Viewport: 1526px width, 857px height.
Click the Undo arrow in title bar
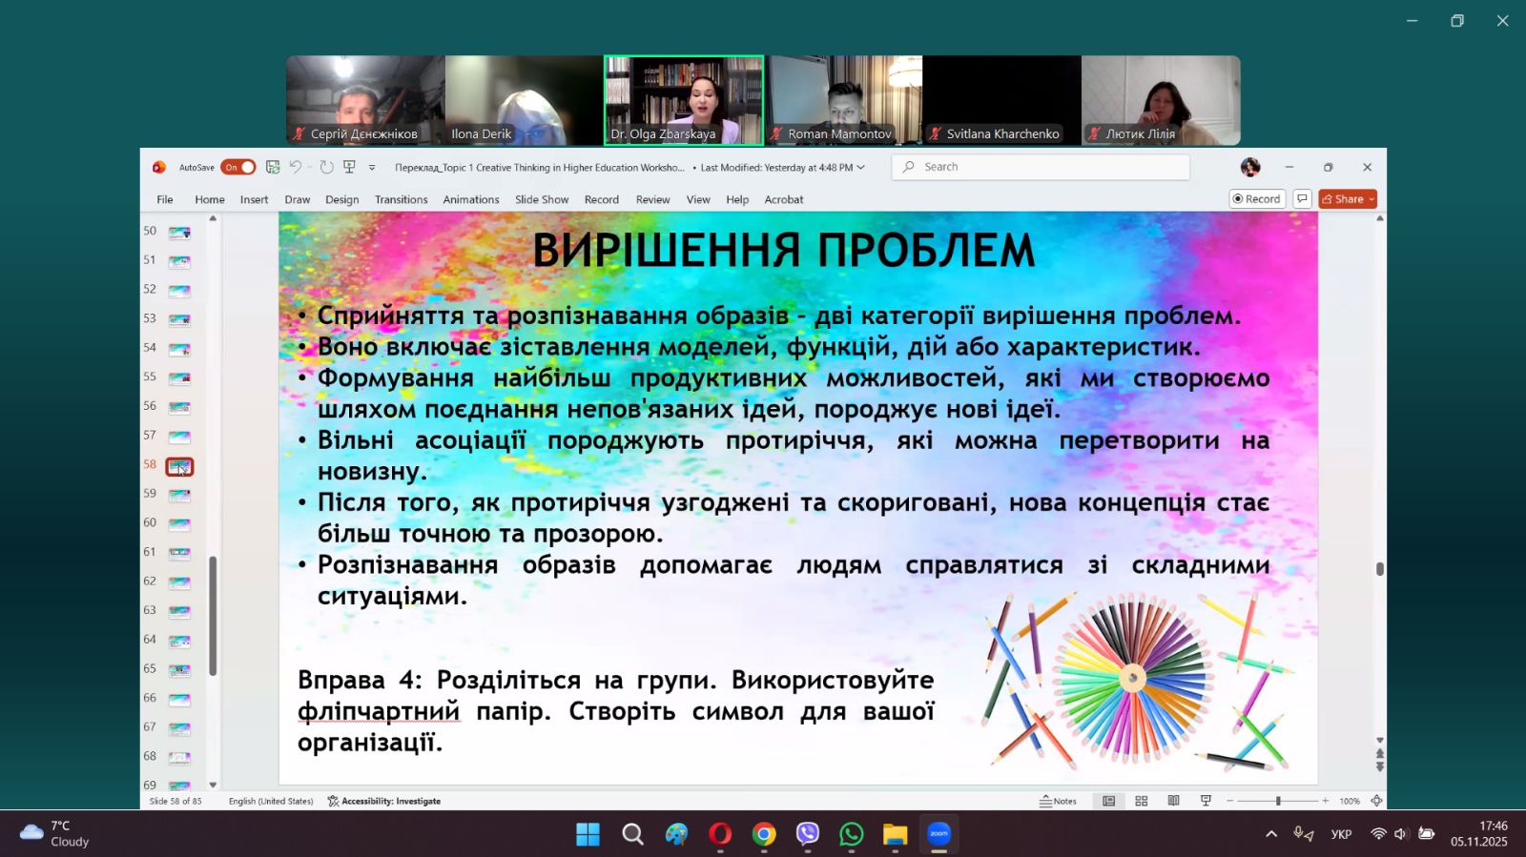pos(296,167)
